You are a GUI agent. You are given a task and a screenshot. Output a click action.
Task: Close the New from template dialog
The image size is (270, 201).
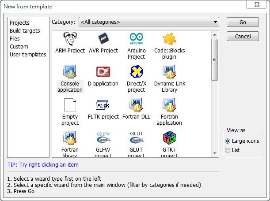click(x=257, y=4)
